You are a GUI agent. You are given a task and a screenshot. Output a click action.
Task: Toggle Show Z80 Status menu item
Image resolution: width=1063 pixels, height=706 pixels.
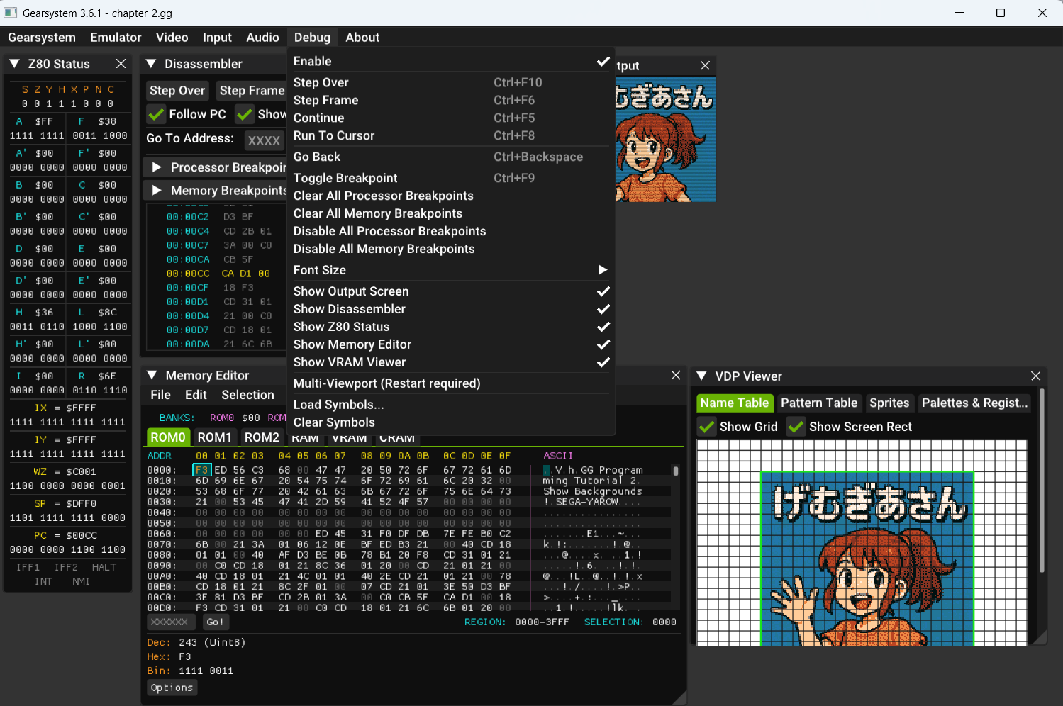[451, 327]
